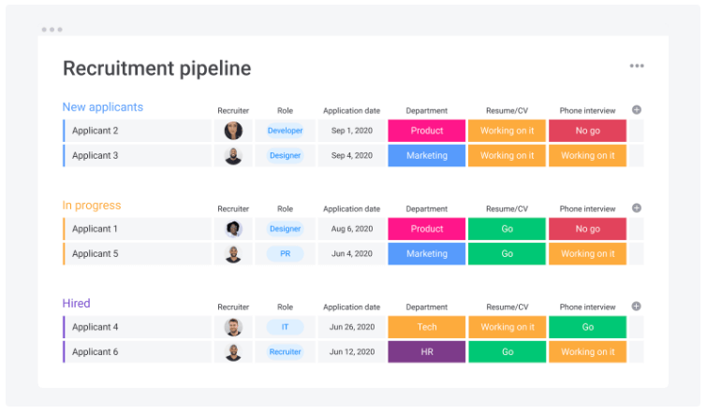Add column to New applicants group
This screenshot has width=707, height=414.
(x=637, y=110)
